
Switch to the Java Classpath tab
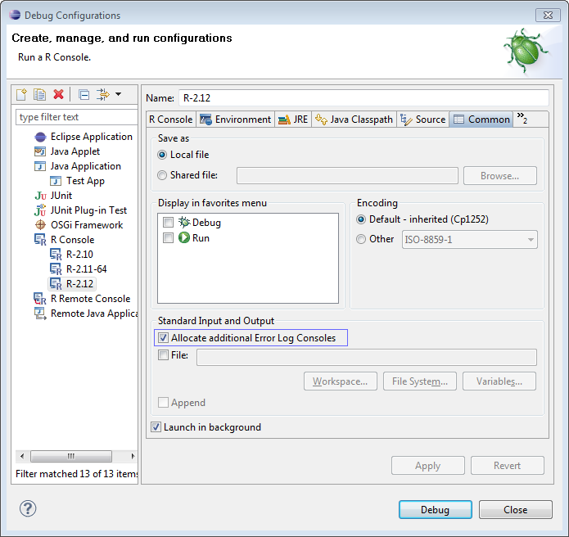pyautogui.click(x=354, y=120)
